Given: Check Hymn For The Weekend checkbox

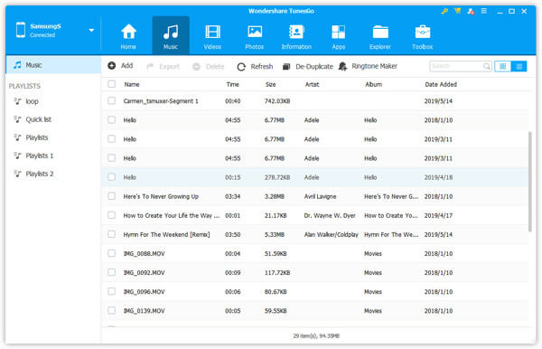Looking at the screenshot, I should click(112, 234).
